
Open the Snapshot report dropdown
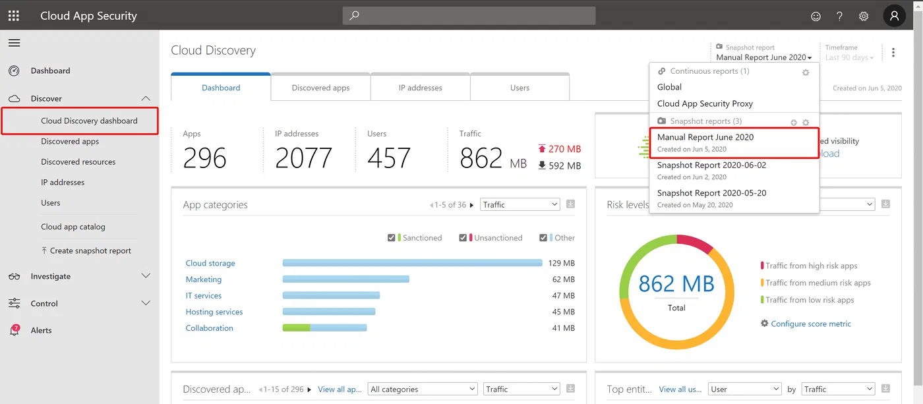(764, 57)
